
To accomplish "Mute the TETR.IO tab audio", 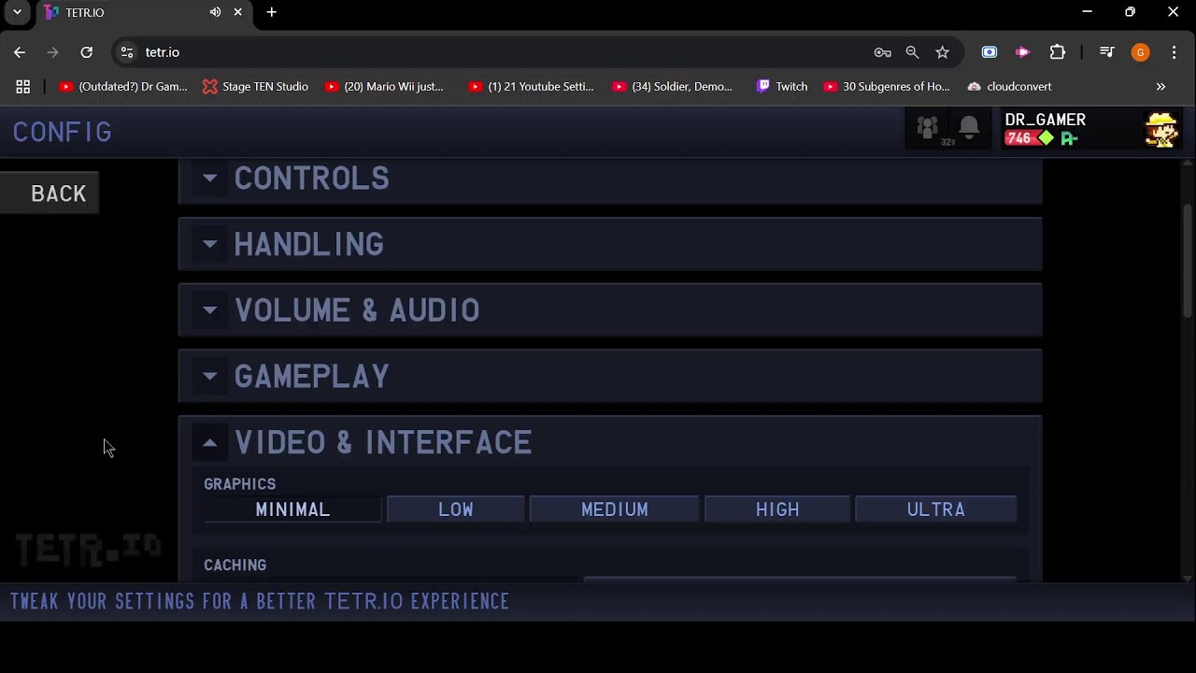I will click(216, 12).
